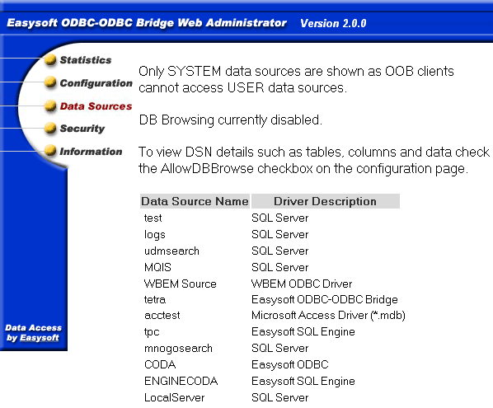493x408 pixels.
Task: Select the test data source
Action: pos(153,218)
